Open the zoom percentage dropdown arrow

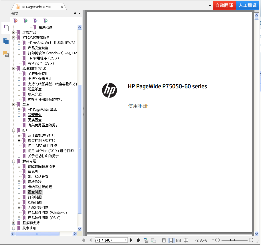point(213,240)
